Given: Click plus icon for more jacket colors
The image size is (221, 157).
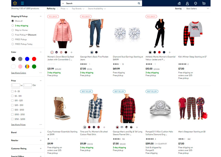Looking at the screenshot, I should [72, 52].
